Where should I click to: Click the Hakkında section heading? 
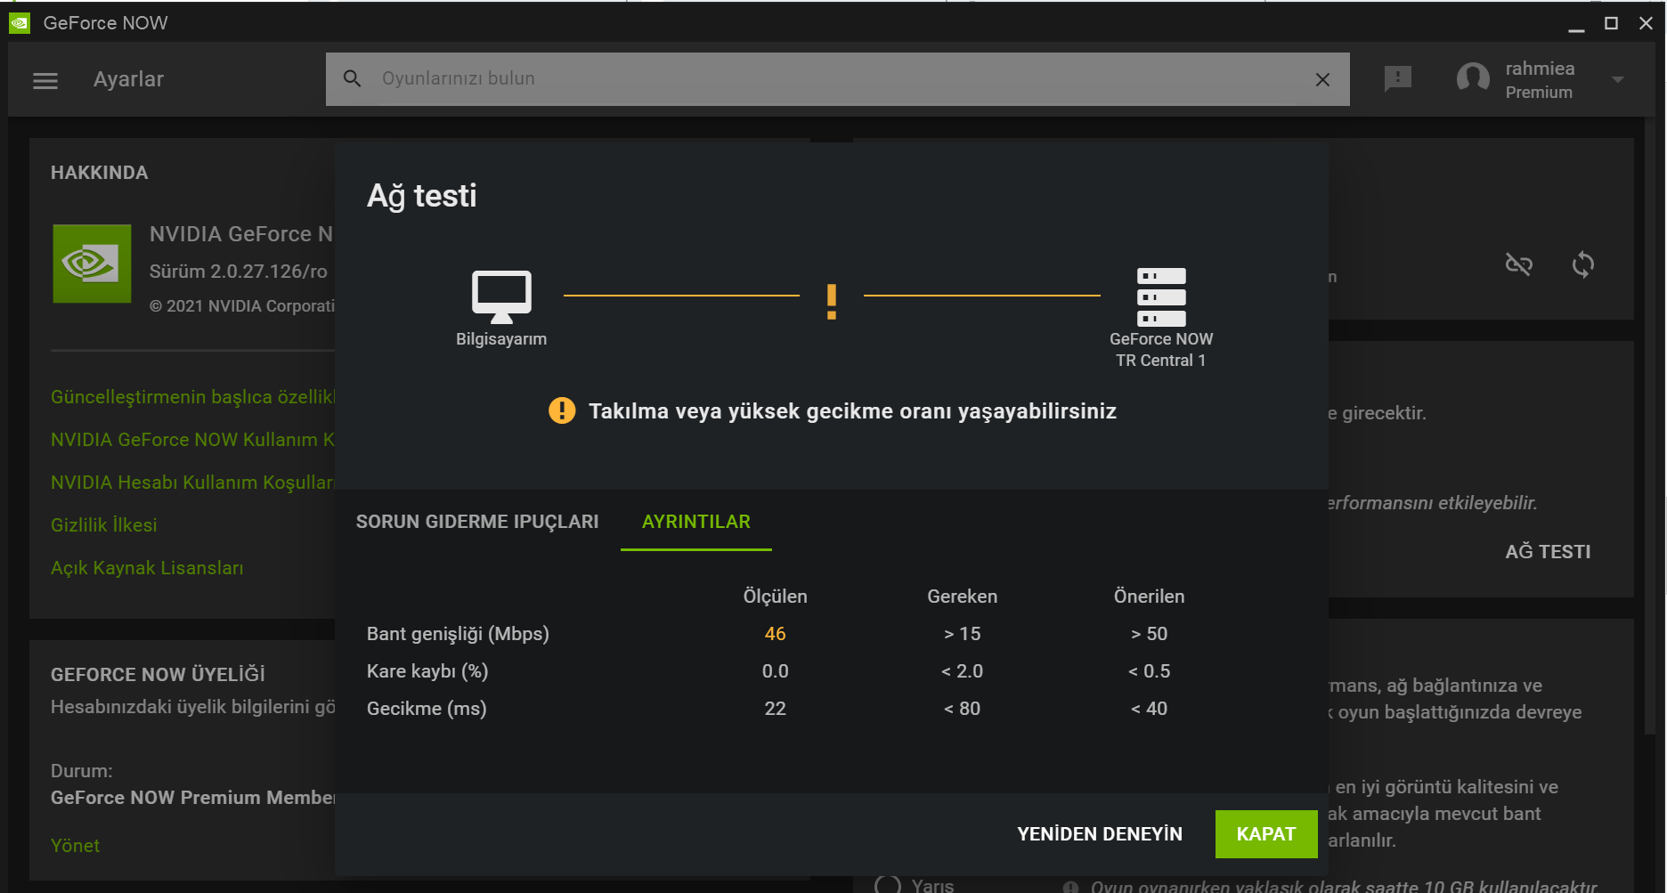[100, 173]
